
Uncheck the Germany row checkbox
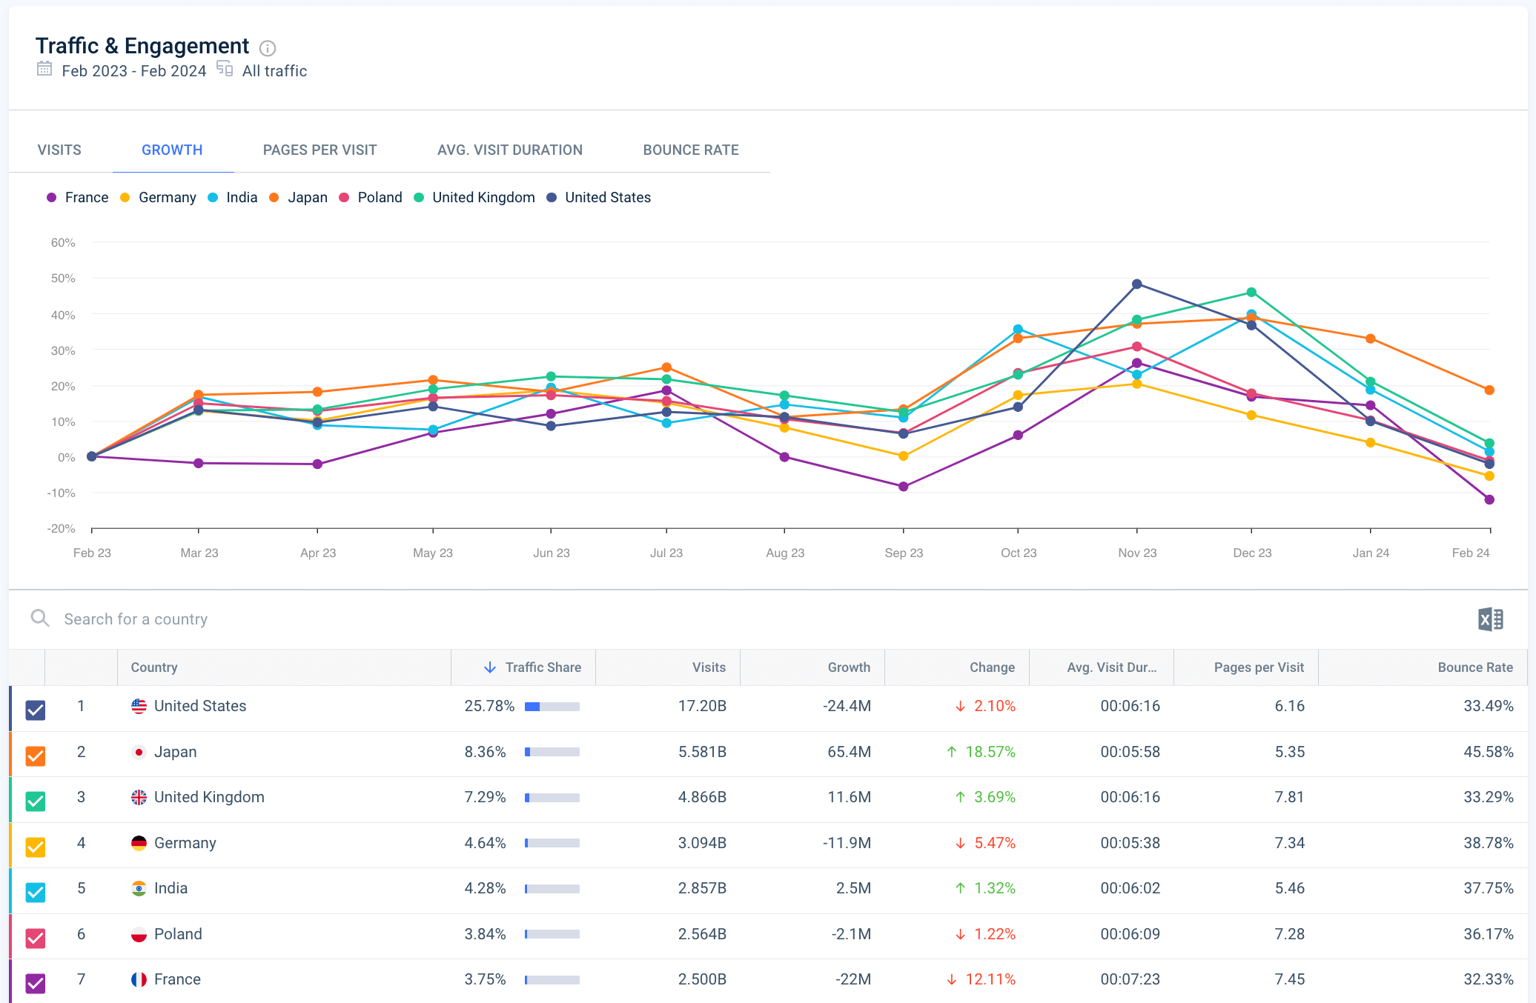pos(36,847)
